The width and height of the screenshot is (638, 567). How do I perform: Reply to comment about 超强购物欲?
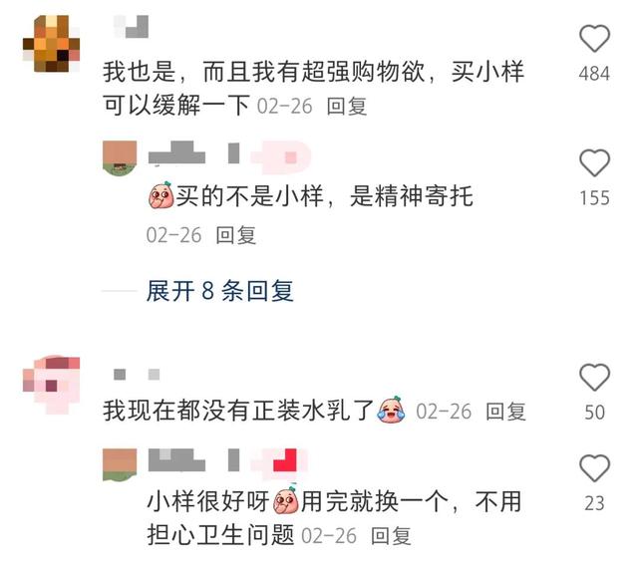tap(347, 107)
